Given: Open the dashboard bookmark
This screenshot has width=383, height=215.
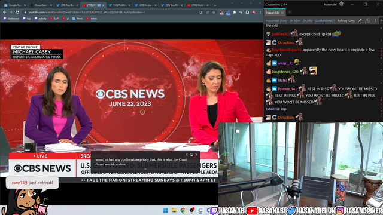Looking at the screenshot, I should tap(11, 19).
